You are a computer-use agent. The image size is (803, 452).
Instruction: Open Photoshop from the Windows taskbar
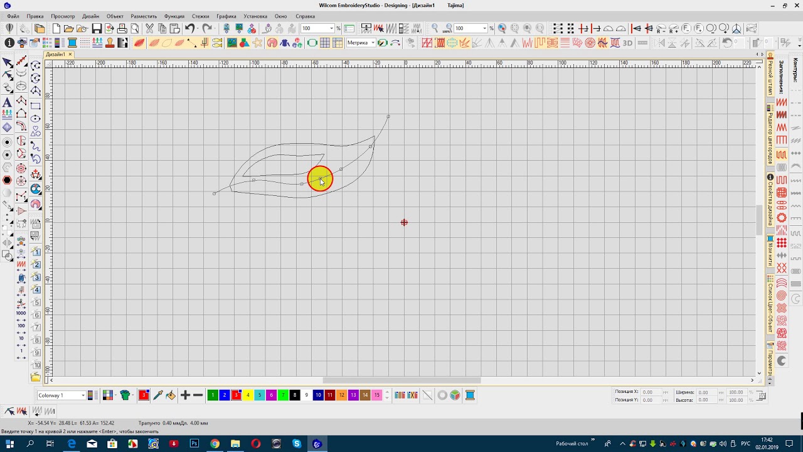pos(194,444)
